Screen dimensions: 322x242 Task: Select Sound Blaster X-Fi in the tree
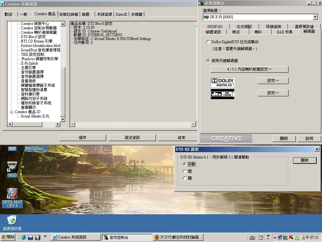point(35,116)
